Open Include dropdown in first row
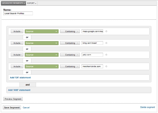The width and height of the screenshot is (158, 113). (17, 31)
